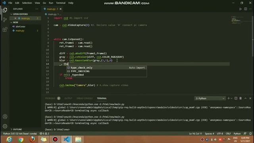Close main.py in Open Editors list
Screen dimensions: 254x143
[15, 18]
